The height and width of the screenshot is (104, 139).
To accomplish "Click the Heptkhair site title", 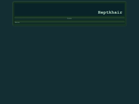I will pos(110,12).
